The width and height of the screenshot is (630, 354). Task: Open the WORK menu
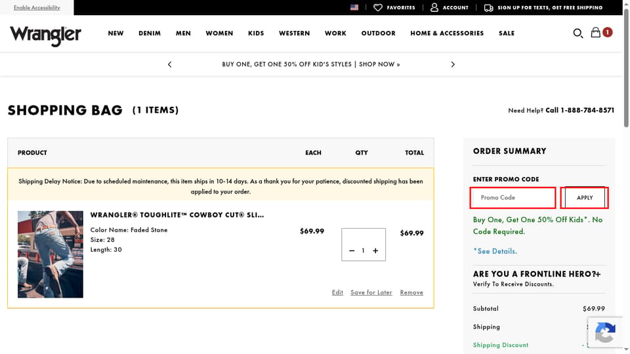tap(335, 33)
